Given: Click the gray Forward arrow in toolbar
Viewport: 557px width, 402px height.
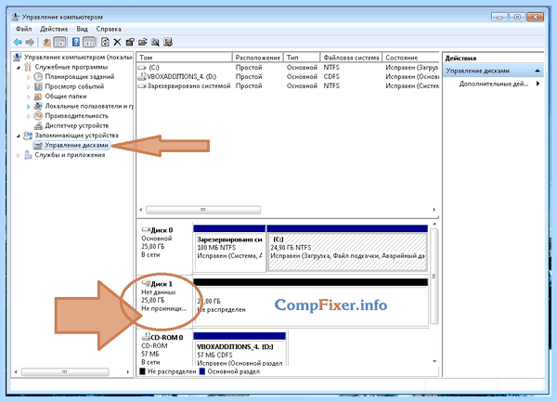Looking at the screenshot, I should point(31,43).
